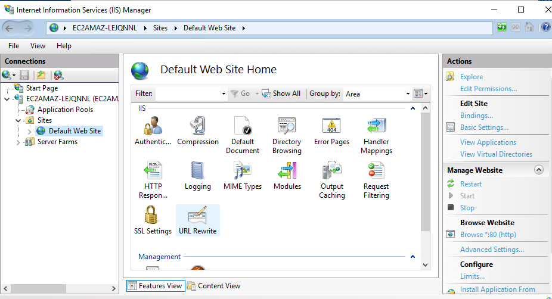Open SSL Settings feature
Screen dimensions: 552x299
click(153, 220)
